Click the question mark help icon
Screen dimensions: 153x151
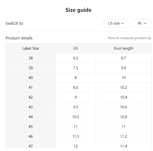click(149, 38)
